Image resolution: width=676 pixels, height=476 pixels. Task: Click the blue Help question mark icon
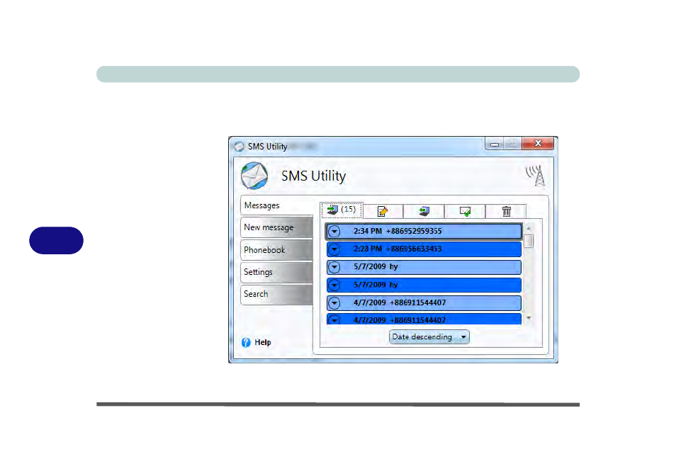coord(247,342)
